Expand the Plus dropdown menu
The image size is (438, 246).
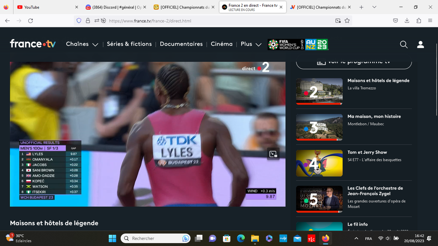251,44
